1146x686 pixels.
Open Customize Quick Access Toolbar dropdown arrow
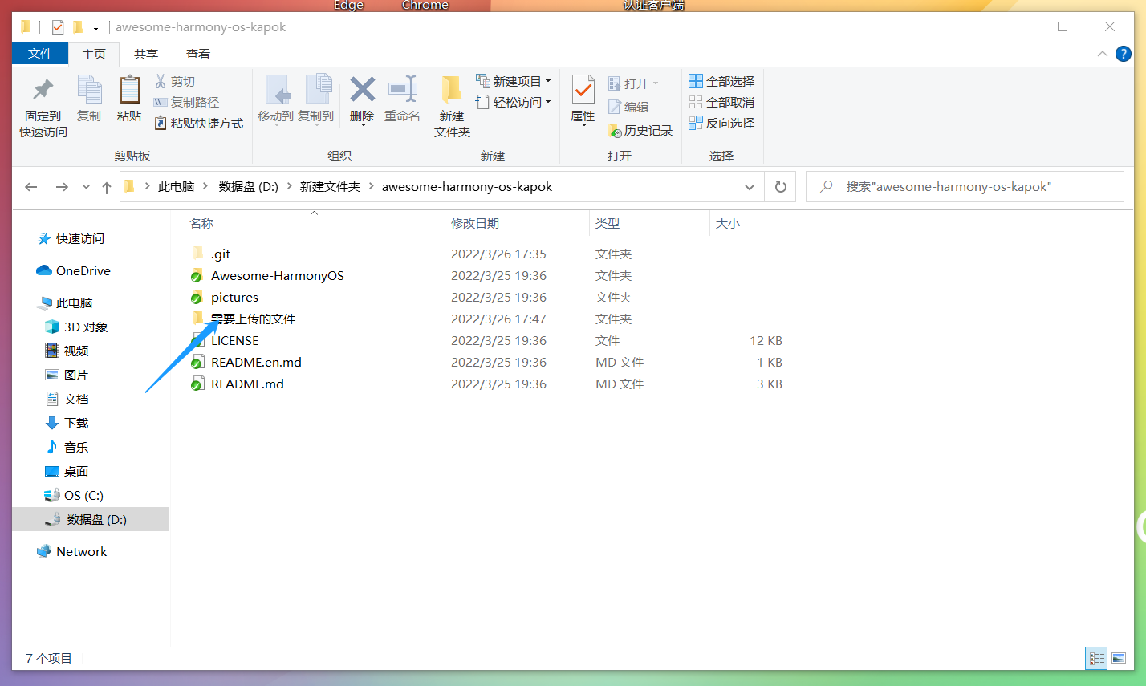(95, 28)
